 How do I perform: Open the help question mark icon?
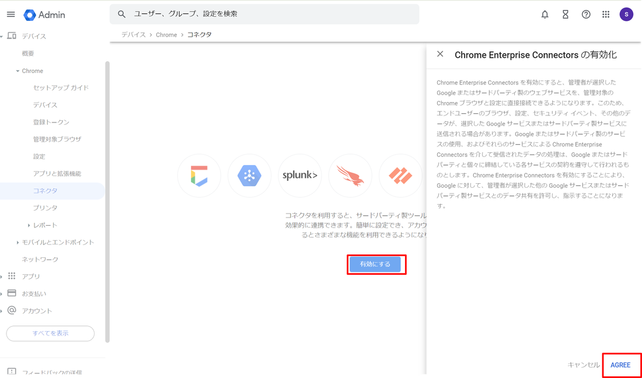tap(586, 15)
